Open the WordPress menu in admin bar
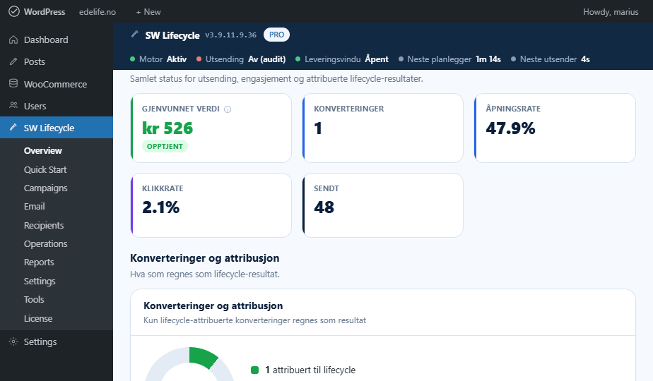The image size is (653, 381). pos(37,12)
